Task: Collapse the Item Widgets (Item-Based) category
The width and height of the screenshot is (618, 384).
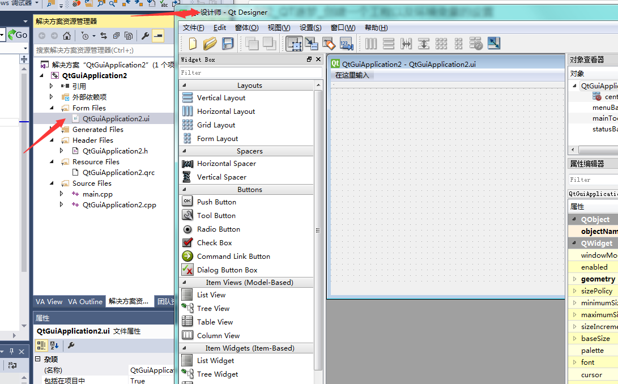Action: tap(184, 348)
